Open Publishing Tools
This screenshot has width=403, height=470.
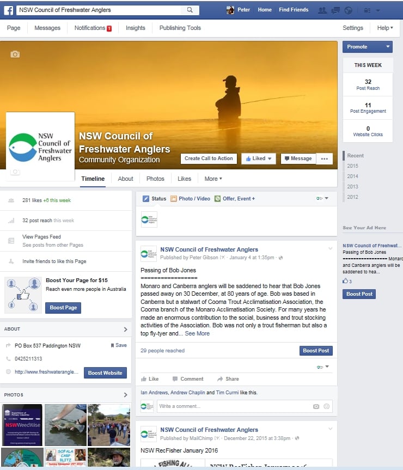point(180,28)
